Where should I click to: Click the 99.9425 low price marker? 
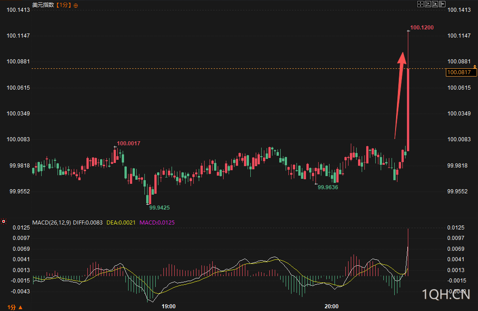(x=159, y=208)
